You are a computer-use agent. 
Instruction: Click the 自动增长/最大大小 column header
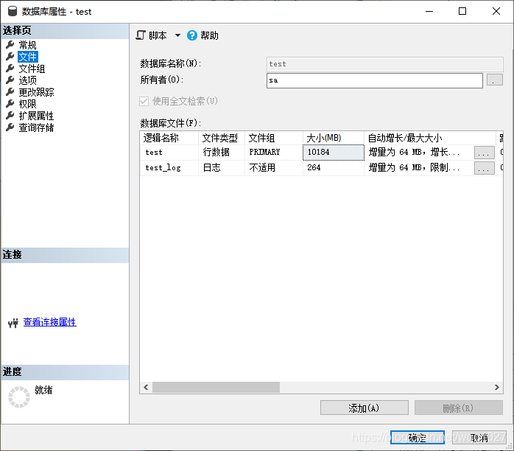pyautogui.click(x=430, y=138)
